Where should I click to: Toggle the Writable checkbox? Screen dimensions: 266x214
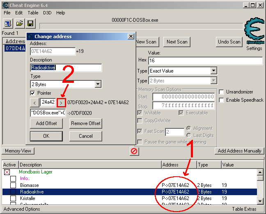tap(140, 113)
